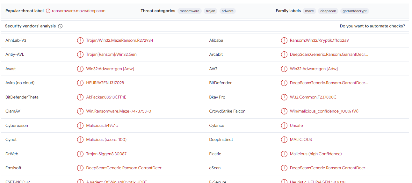Viewport: 412px width, 183px height.
Task: Click the alert icon in the Antiy-AVL row
Action: (x=80, y=55)
